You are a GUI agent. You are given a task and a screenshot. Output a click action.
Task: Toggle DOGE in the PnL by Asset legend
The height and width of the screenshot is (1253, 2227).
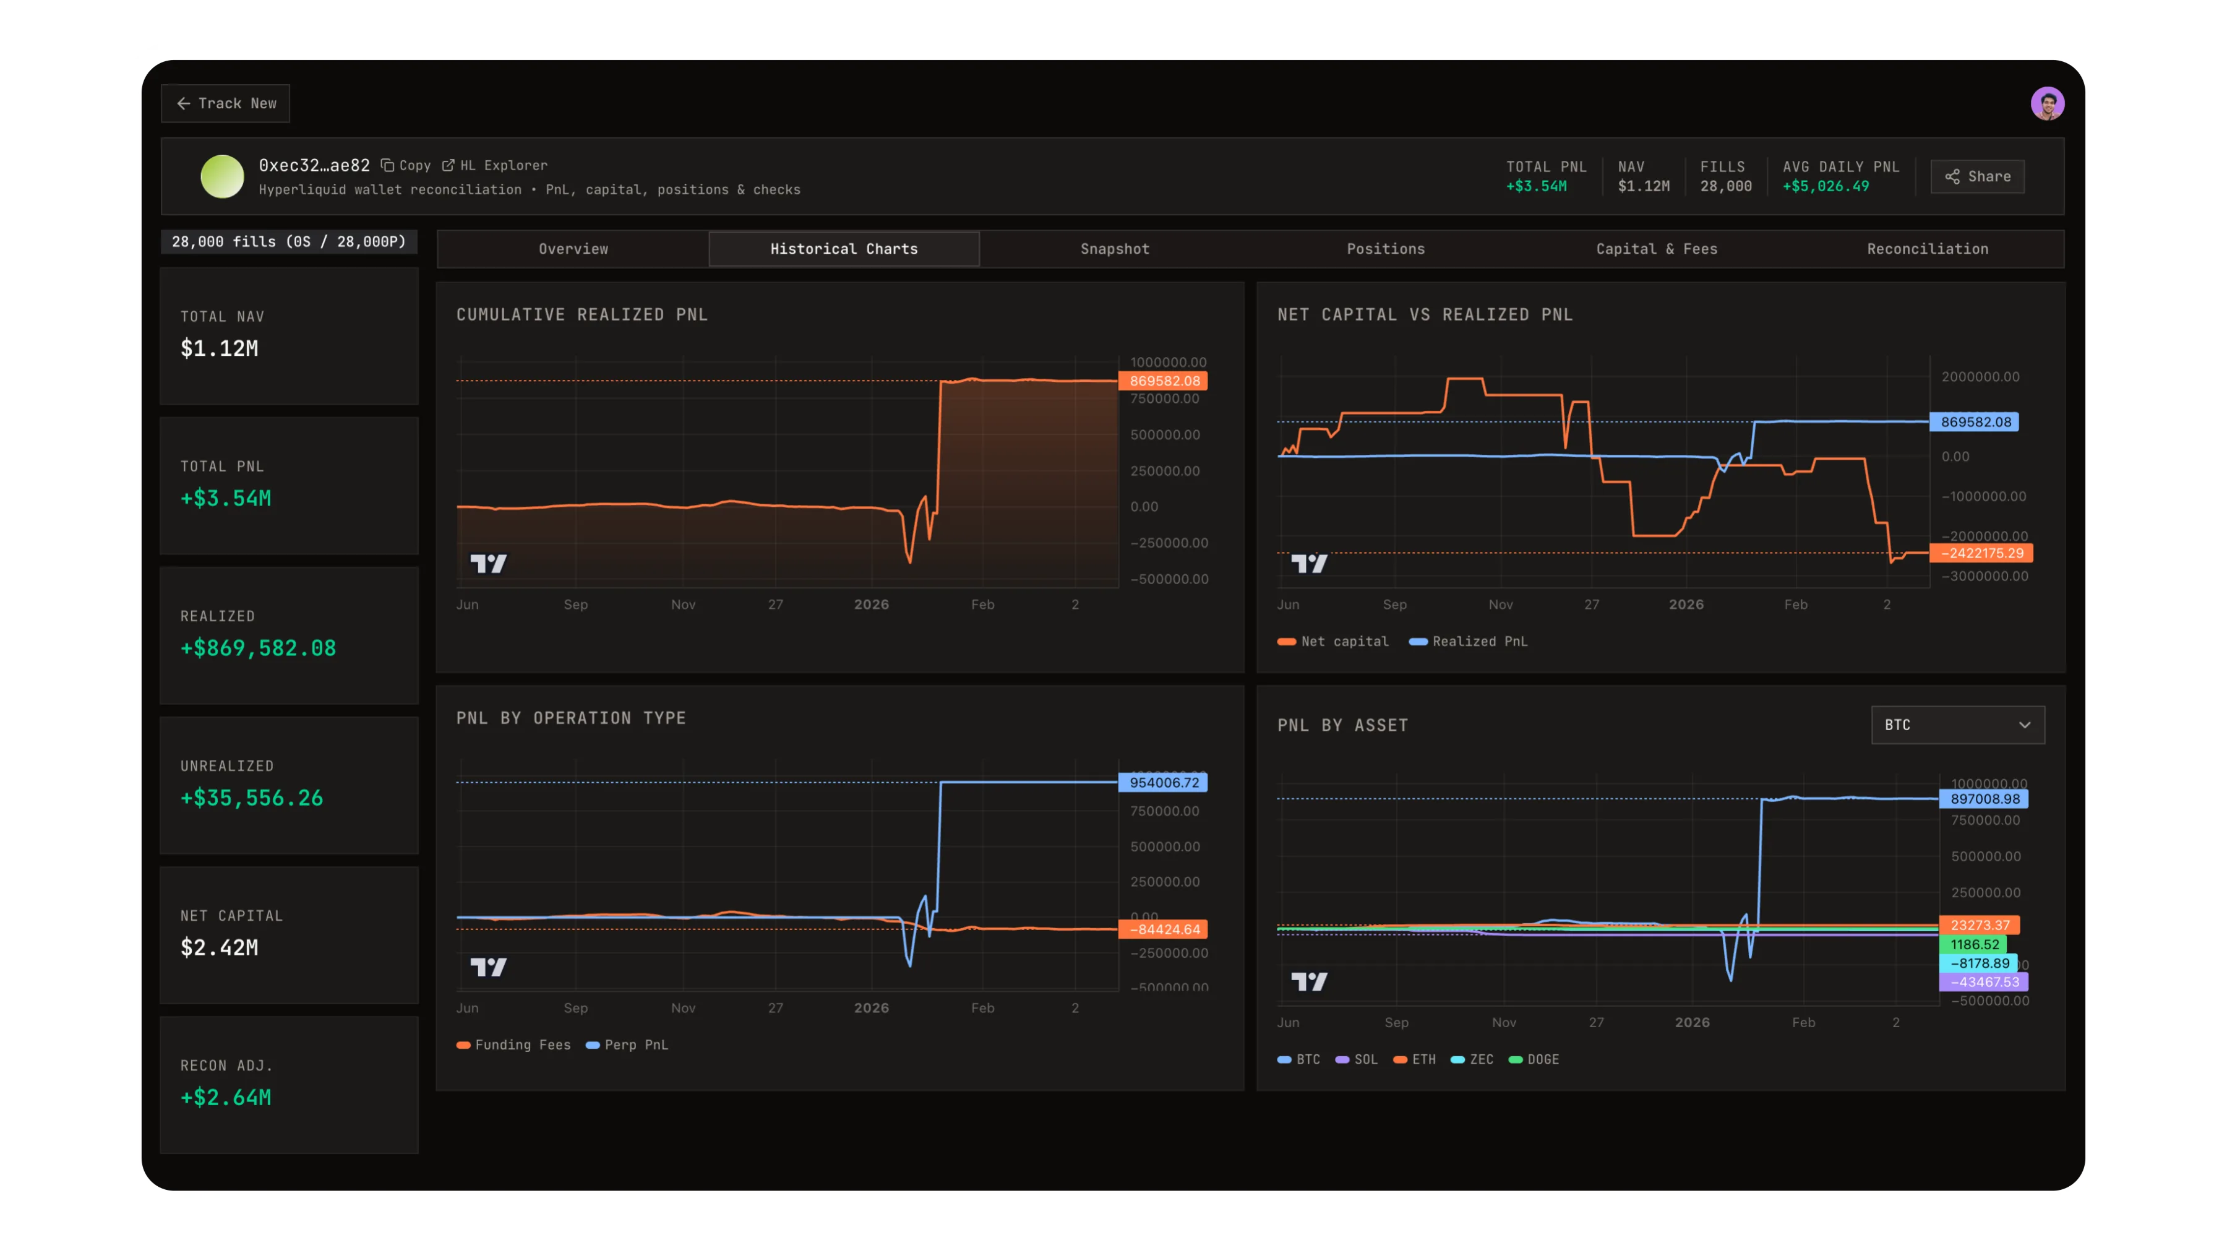(1535, 1059)
